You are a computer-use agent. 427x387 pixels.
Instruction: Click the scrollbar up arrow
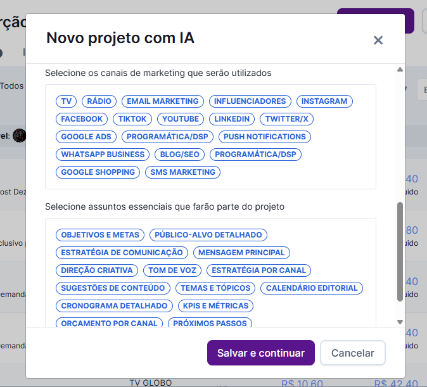(x=400, y=70)
